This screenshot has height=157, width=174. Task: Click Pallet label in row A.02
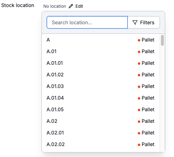tap(148, 121)
